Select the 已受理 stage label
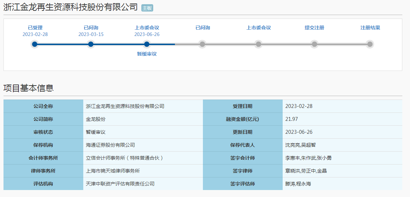 click(35, 28)
